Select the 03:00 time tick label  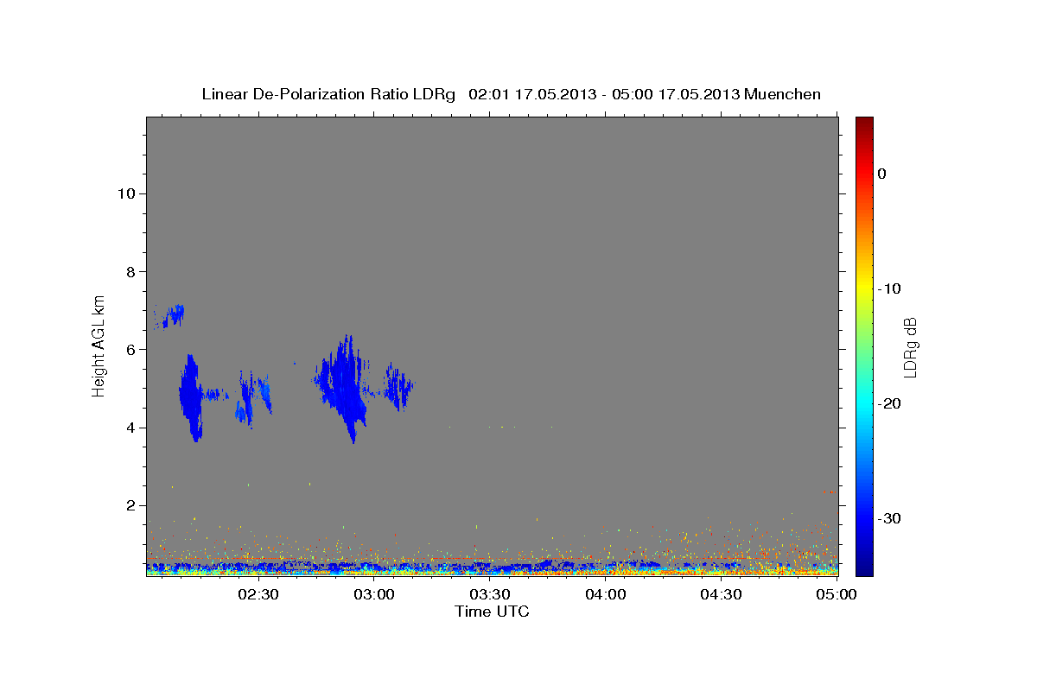pos(375,595)
